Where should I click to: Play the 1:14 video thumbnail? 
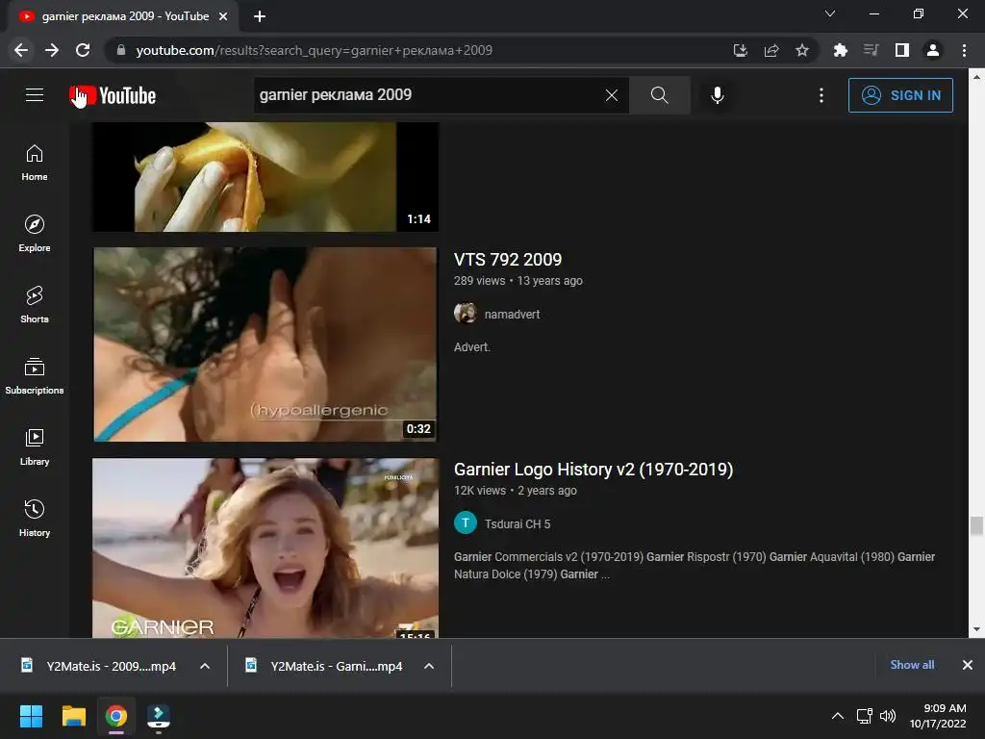coord(265,177)
